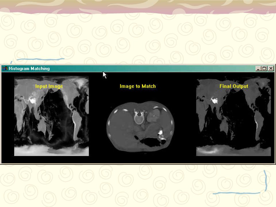Select the Final Output world map thumbnail
This screenshot has width=276, height=207.
tap(233, 116)
